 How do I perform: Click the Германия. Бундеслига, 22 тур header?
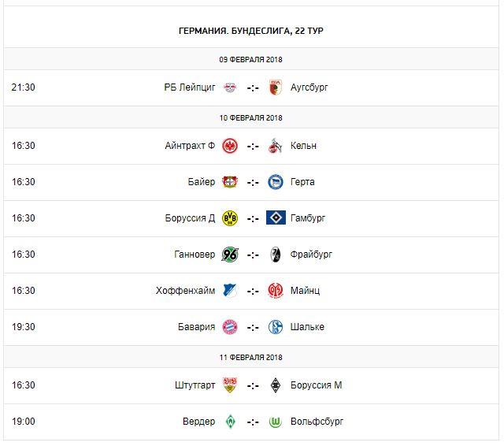[252, 31]
